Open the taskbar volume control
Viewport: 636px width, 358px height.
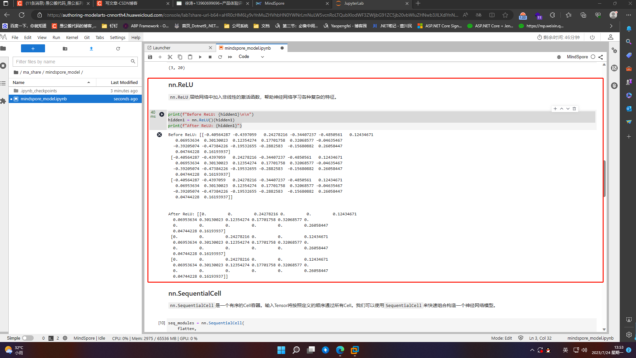[584, 350]
